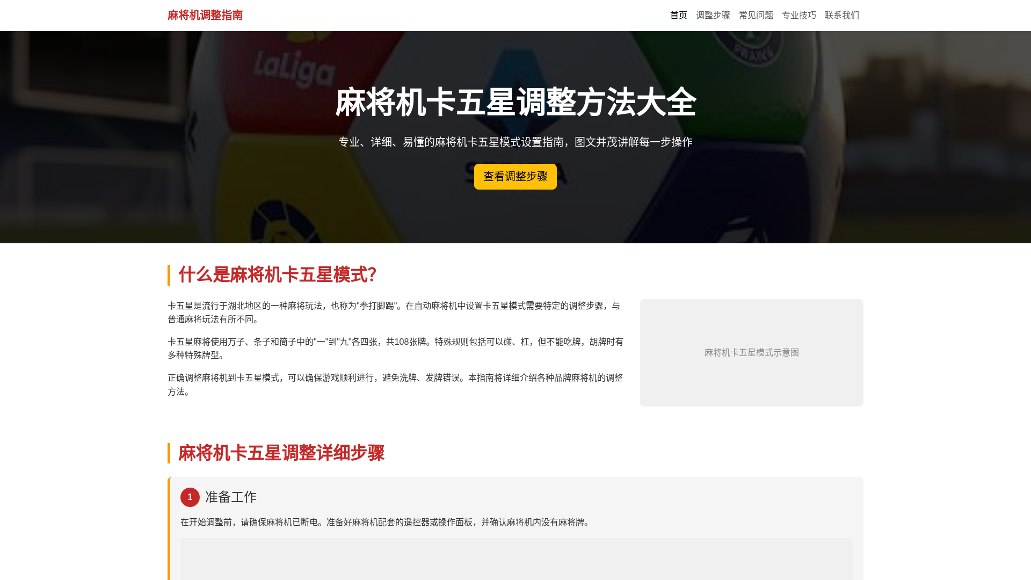Image resolution: width=1031 pixels, height=580 pixels.
Task: Click the 查看调整步骤 yellow button
Action: (515, 177)
